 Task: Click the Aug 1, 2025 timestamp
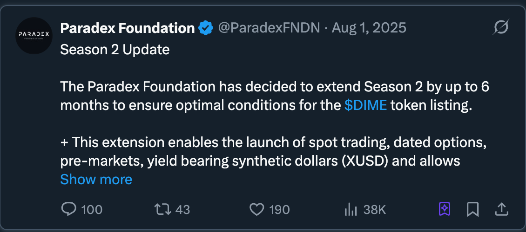tap(369, 28)
